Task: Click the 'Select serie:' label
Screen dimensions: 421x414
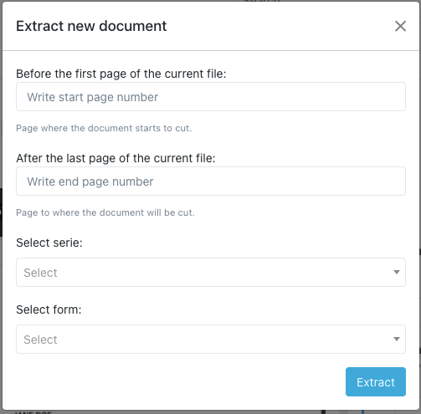Action: click(49, 243)
